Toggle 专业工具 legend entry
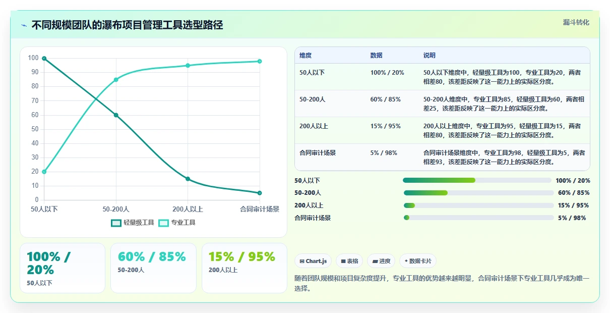The height and width of the screenshot is (313, 610). 177,223
